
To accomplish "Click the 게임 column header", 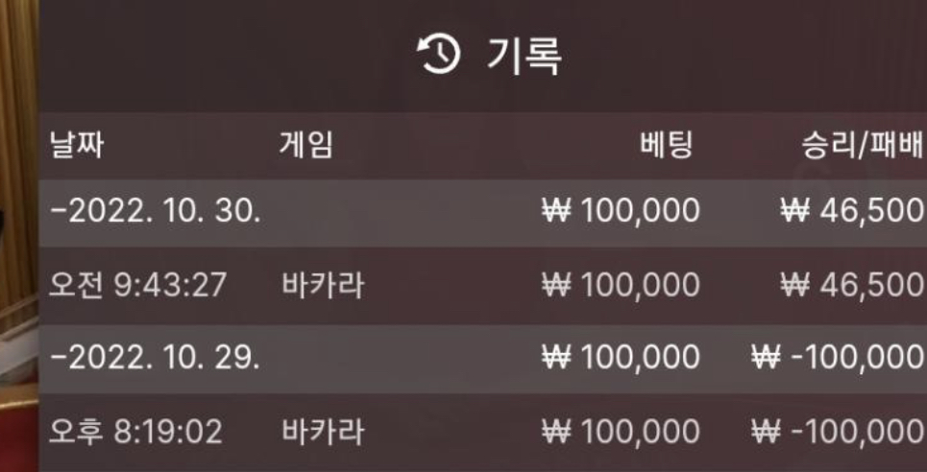I will (305, 146).
